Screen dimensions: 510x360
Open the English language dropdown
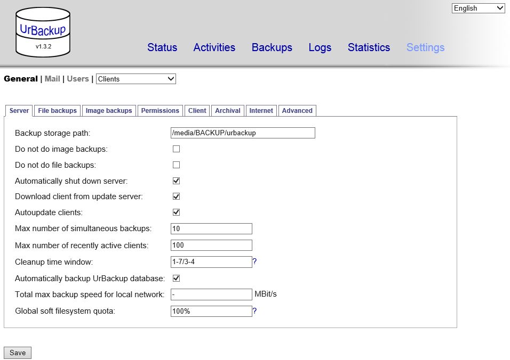478,8
